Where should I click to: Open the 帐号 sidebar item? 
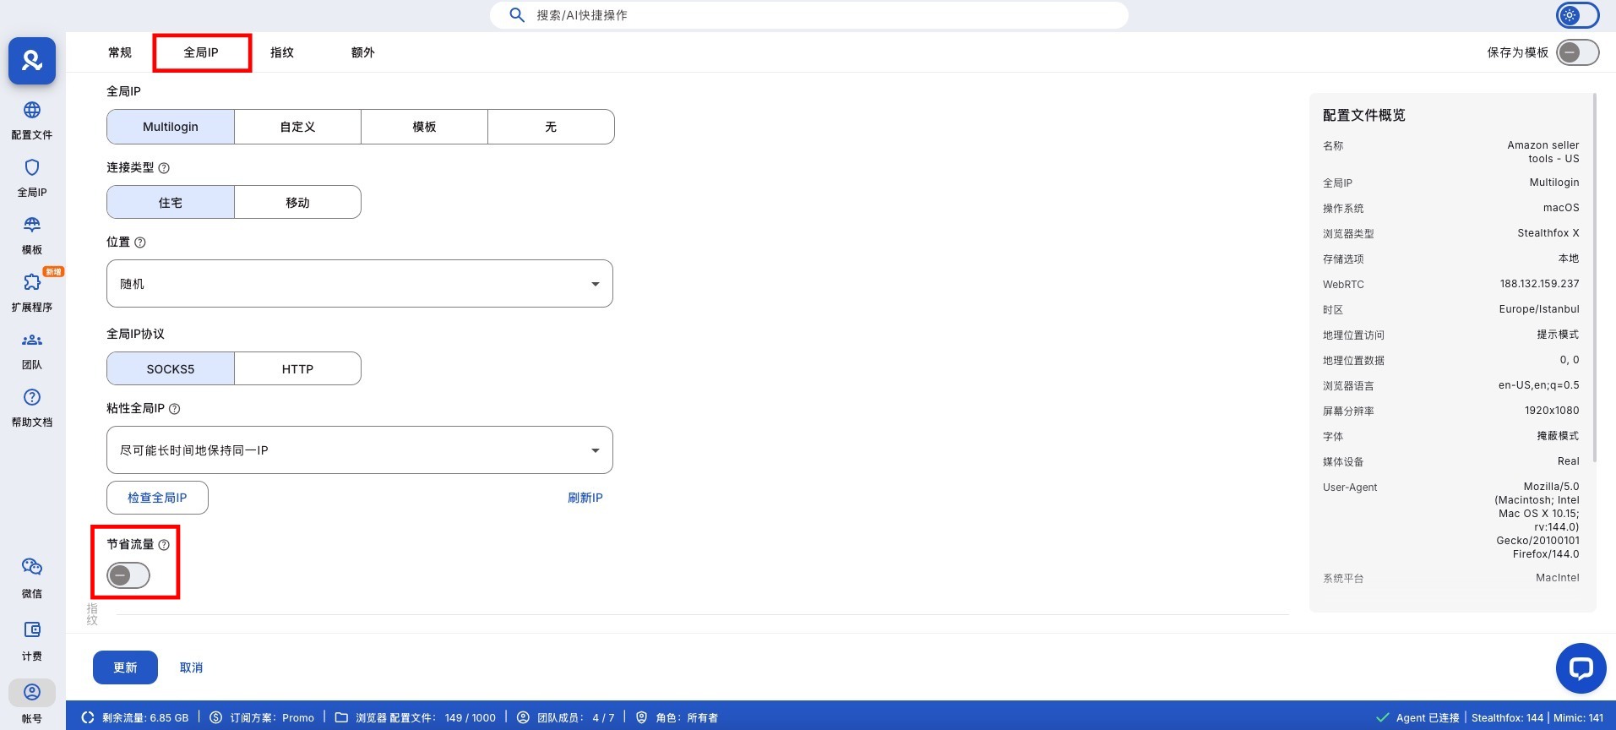[32, 703]
